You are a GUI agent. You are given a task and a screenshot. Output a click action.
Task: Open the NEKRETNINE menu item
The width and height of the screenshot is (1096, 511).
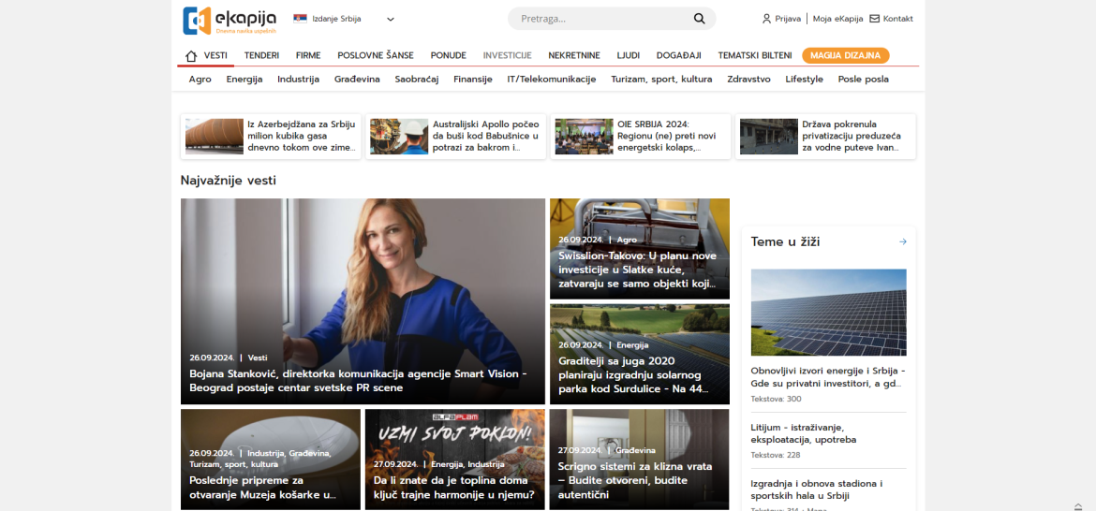574,56
